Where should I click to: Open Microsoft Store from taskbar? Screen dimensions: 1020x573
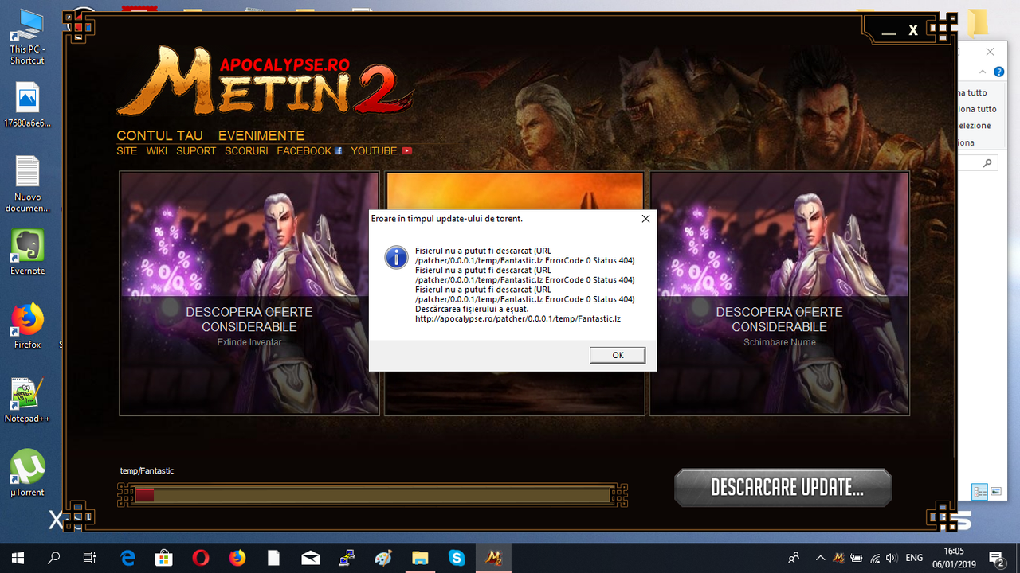(x=164, y=558)
